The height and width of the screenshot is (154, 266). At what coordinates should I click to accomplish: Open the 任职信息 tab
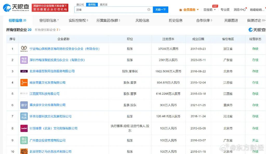coord(17,20)
